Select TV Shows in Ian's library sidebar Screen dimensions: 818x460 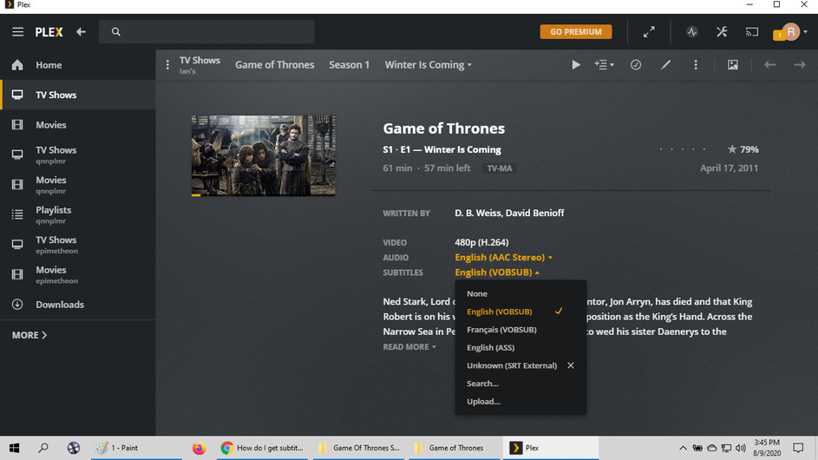78,95
